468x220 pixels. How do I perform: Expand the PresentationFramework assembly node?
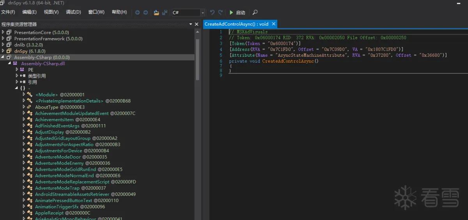(3, 38)
